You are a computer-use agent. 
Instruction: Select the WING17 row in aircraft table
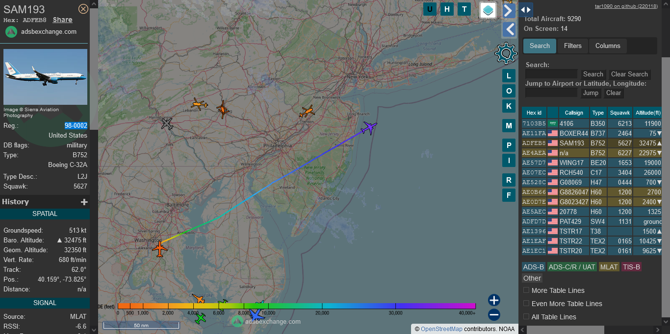[592, 163]
